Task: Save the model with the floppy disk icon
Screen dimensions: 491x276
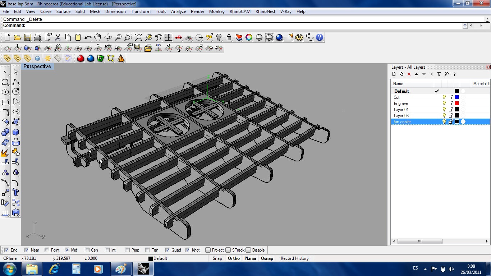Action: pos(27,37)
